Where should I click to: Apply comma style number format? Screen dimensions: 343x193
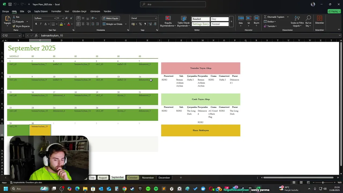click(145, 24)
